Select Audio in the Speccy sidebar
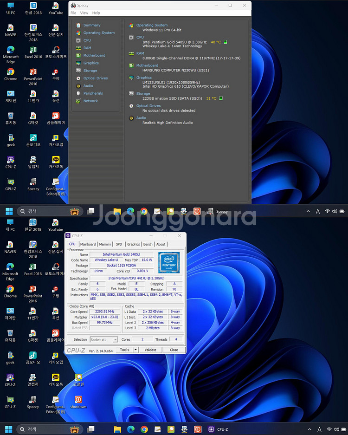 88,85
